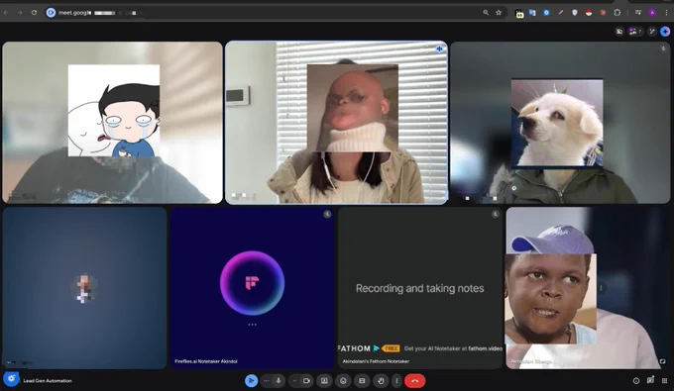The width and height of the screenshot is (674, 391).
Task: Toggle the camera in the call controls
Action: (x=306, y=381)
